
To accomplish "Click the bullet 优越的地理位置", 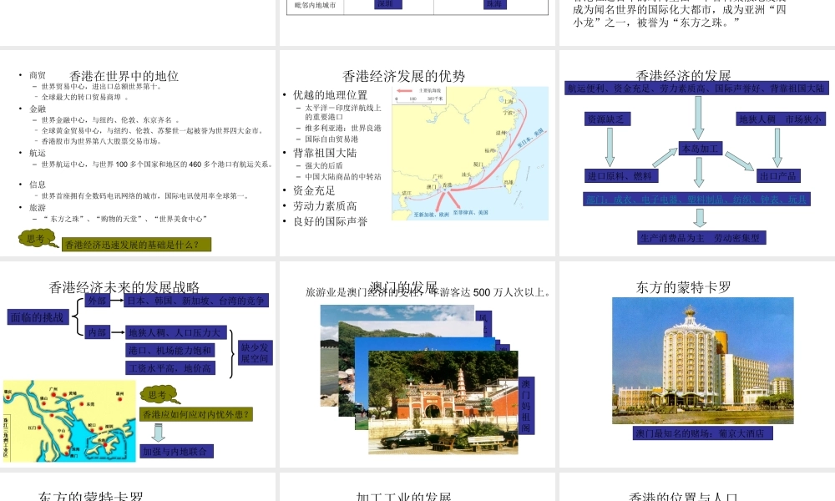I will [x=330, y=94].
